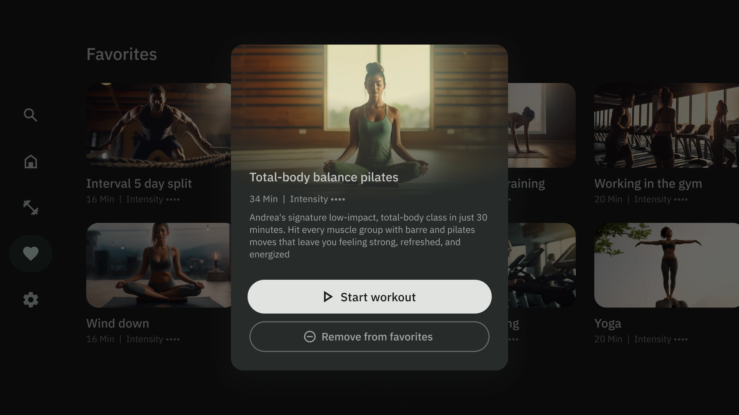
Task: Select the heart Favorites sidebar icon
Action: click(30, 254)
